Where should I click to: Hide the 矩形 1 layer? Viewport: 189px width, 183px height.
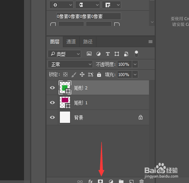pos(52,102)
